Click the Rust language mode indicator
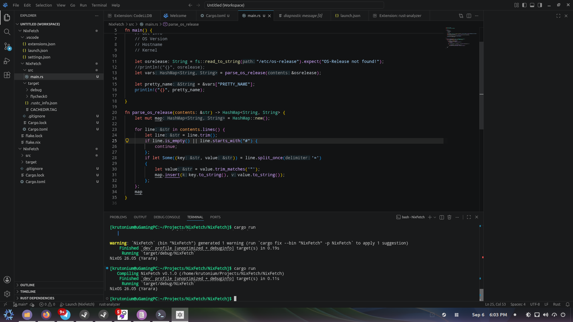This screenshot has width=573, height=322. coord(557,304)
